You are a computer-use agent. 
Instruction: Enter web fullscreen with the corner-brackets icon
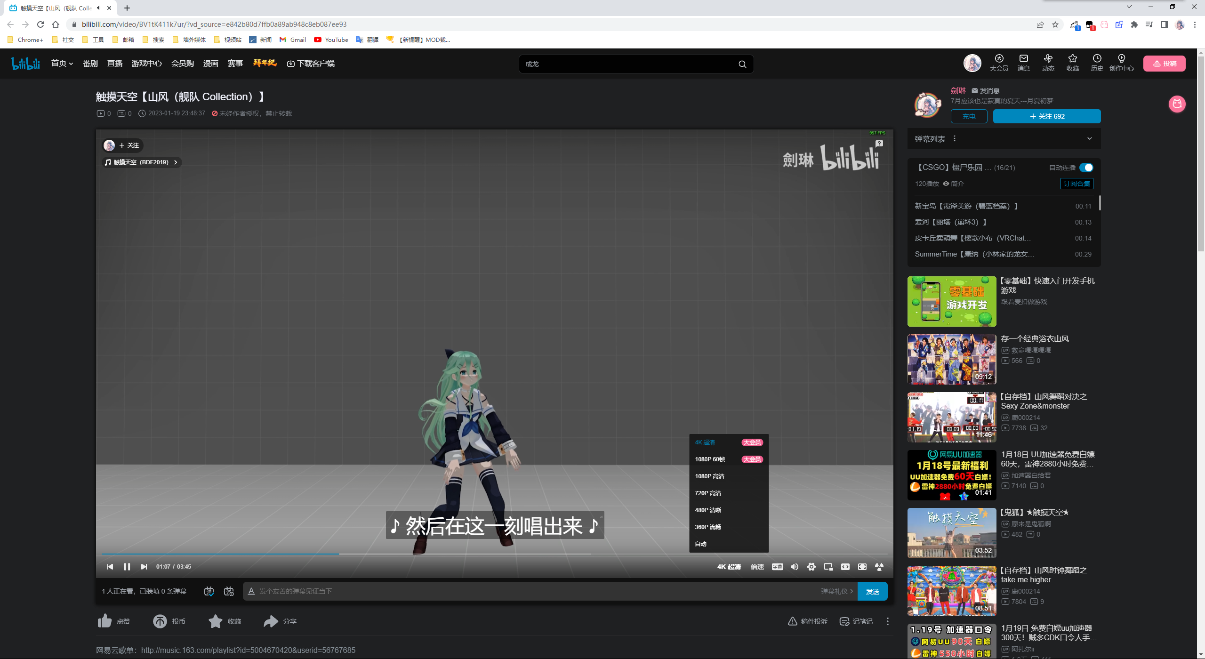tap(862, 567)
